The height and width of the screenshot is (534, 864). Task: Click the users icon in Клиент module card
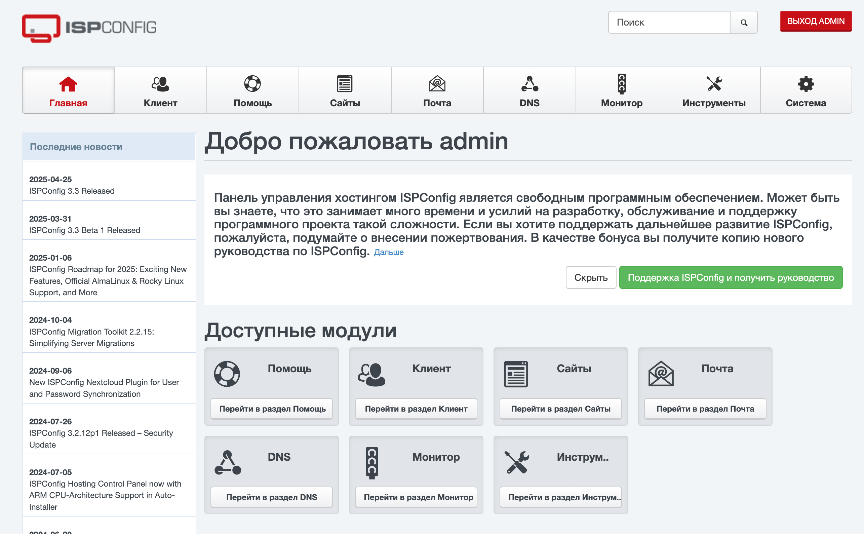(x=371, y=375)
